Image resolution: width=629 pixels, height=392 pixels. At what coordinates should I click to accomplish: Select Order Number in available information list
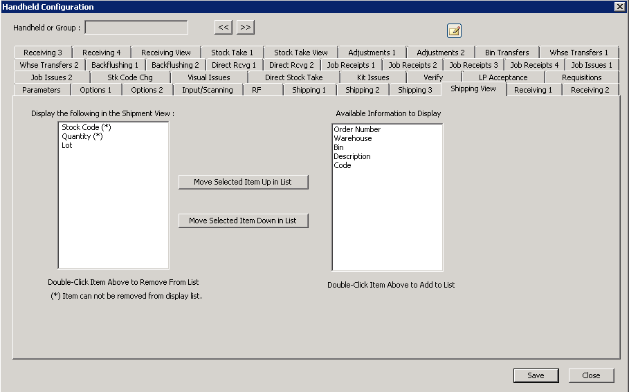click(357, 130)
